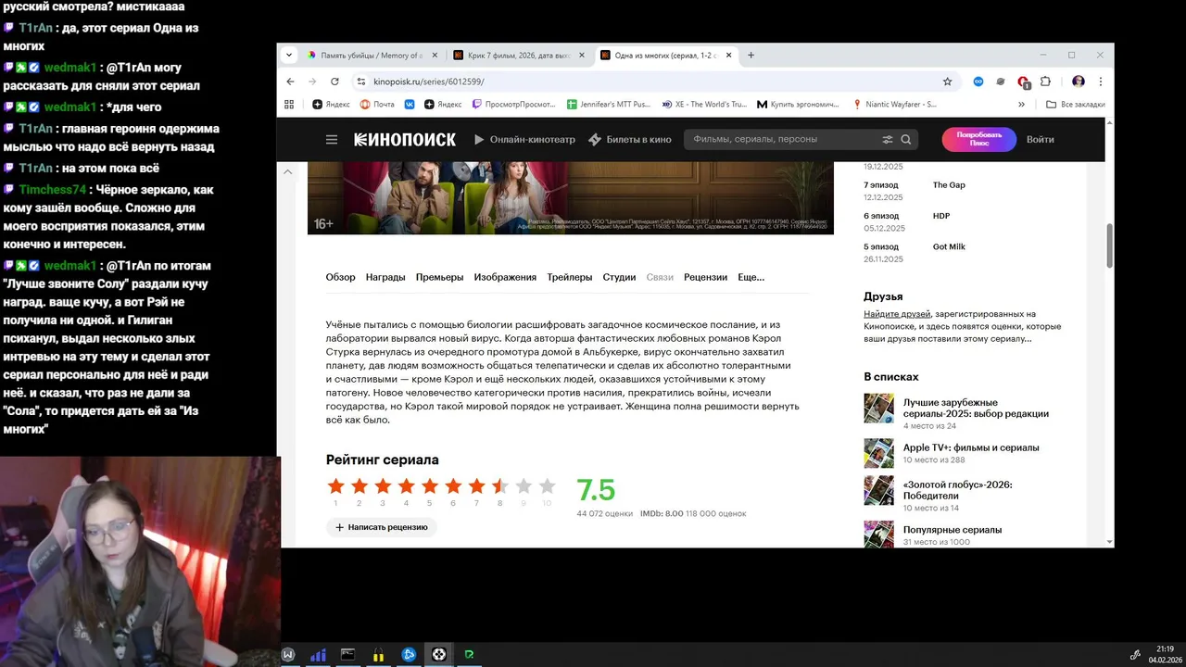1186x667 pixels.
Task: Open the tab search dropdown chevron
Action: click(290, 55)
